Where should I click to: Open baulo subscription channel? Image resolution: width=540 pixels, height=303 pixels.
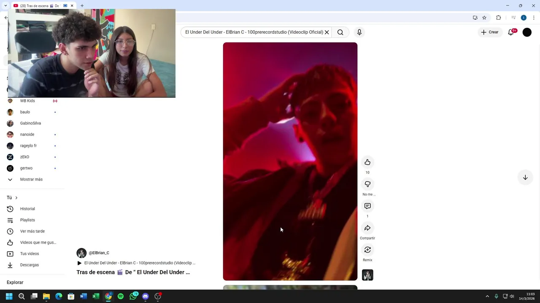32,112
